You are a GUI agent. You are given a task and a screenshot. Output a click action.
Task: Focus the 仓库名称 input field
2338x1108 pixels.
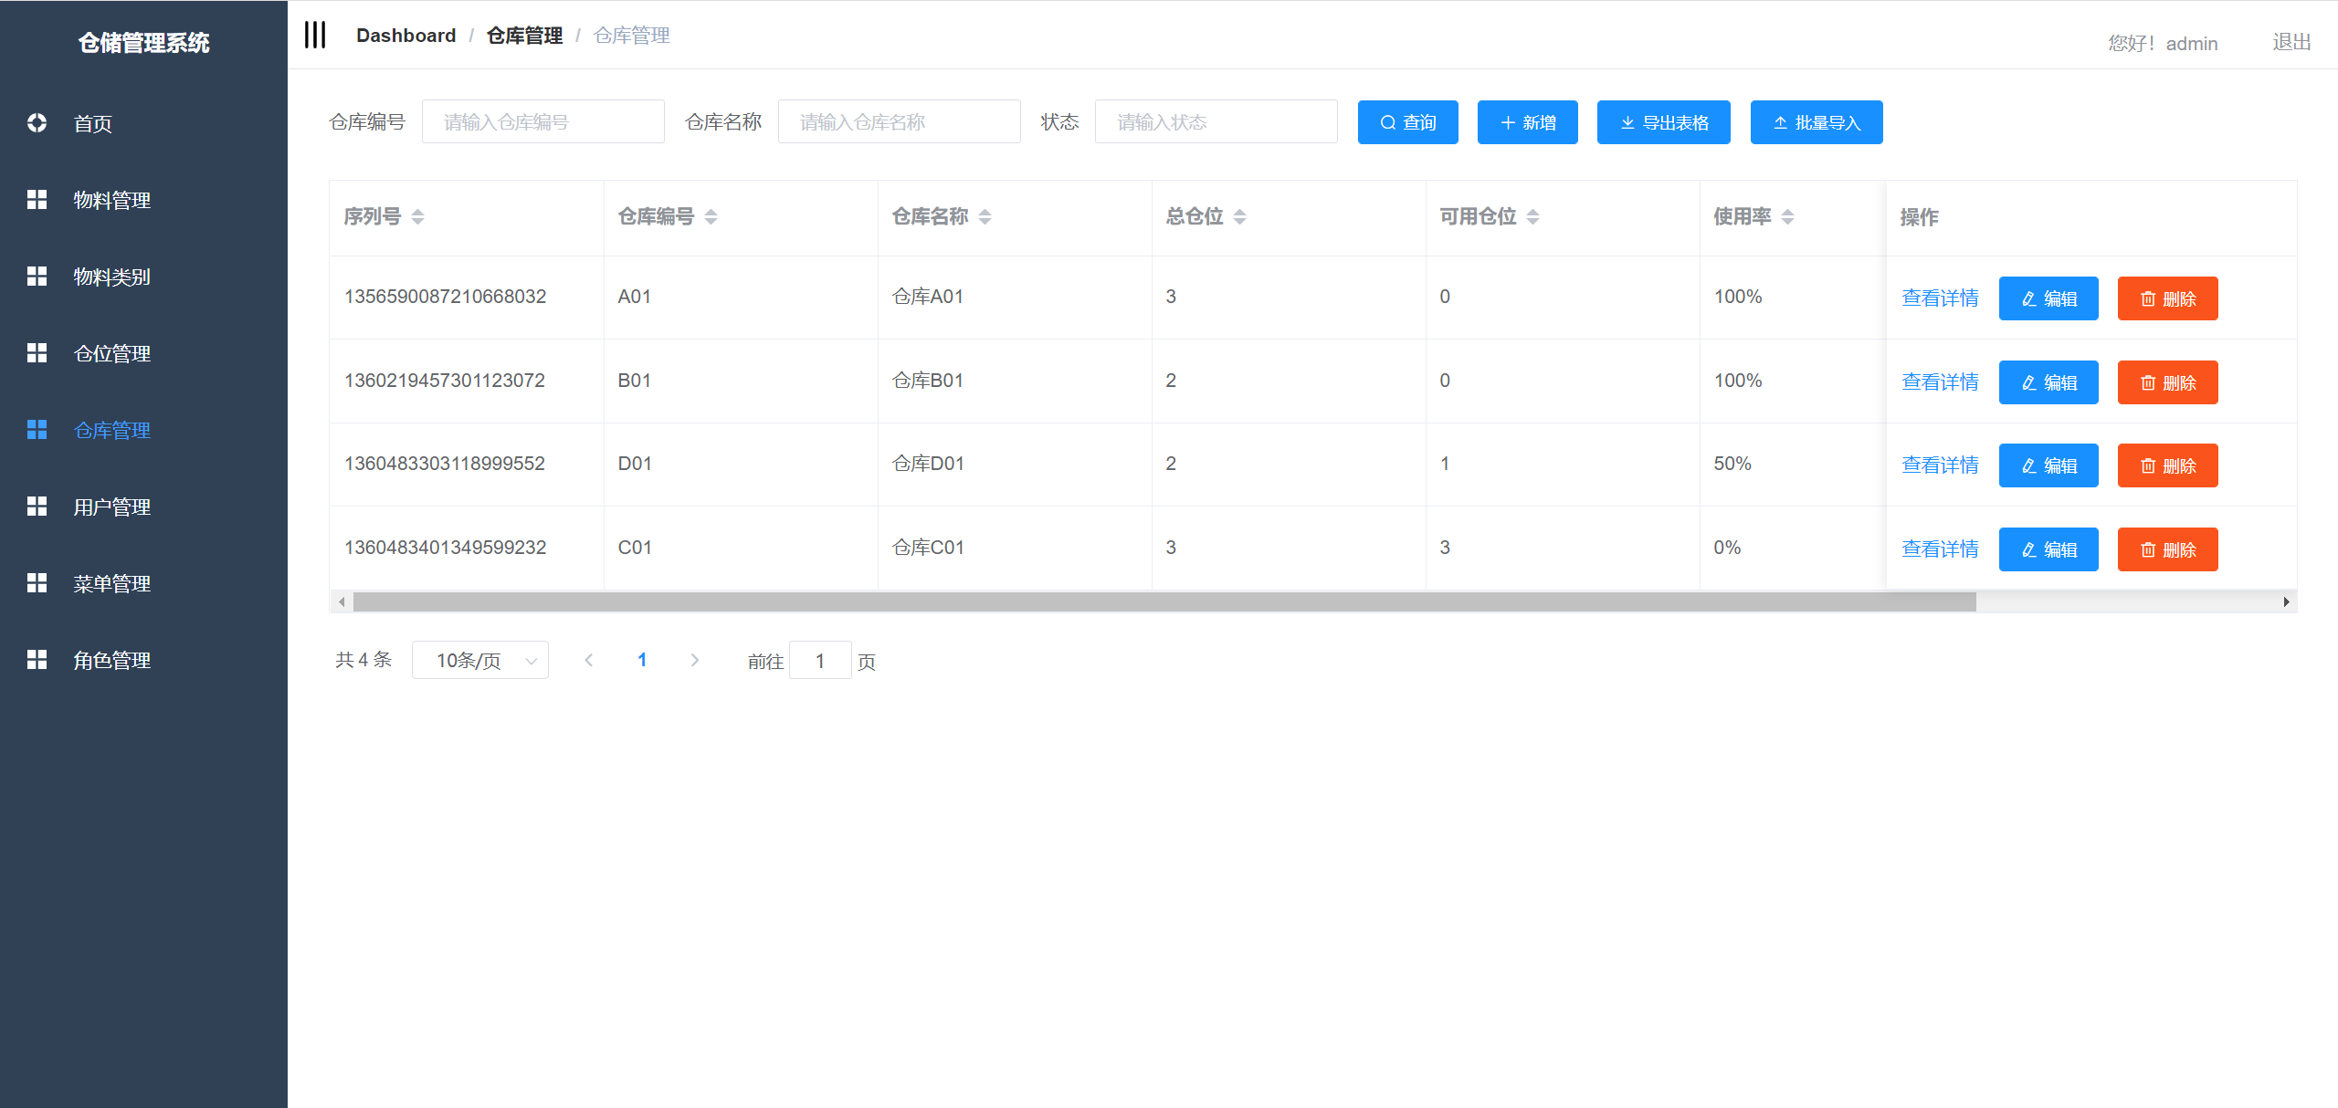pos(900,121)
